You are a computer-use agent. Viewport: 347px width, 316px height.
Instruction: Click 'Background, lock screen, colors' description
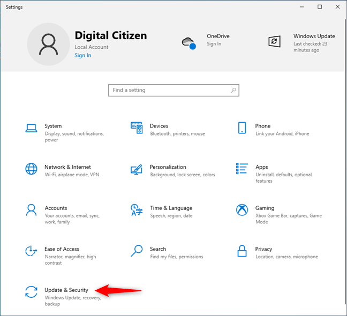click(183, 175)
